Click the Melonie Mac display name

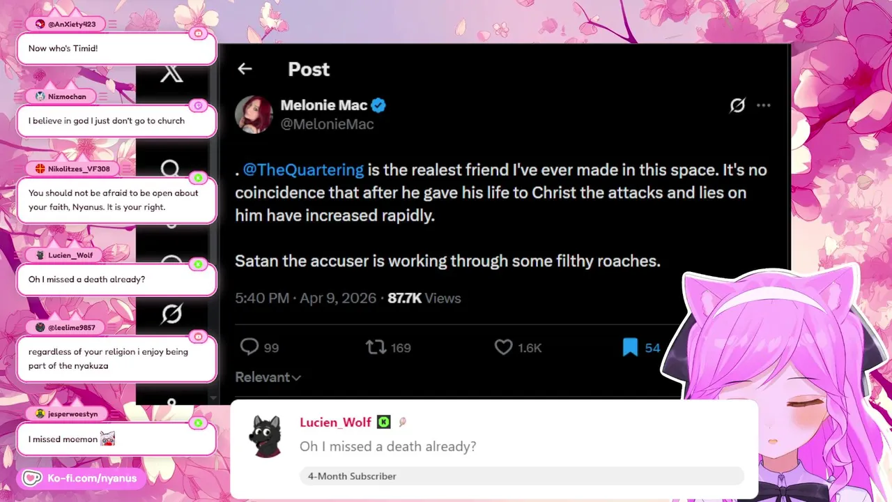click(x=323, y=105)
